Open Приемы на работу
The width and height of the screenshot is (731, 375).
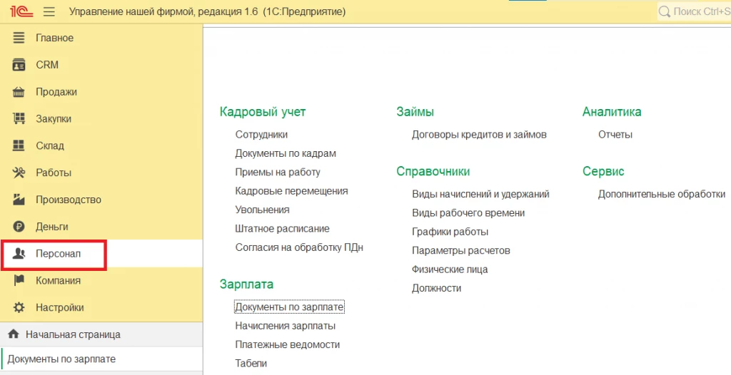point(278,173)
